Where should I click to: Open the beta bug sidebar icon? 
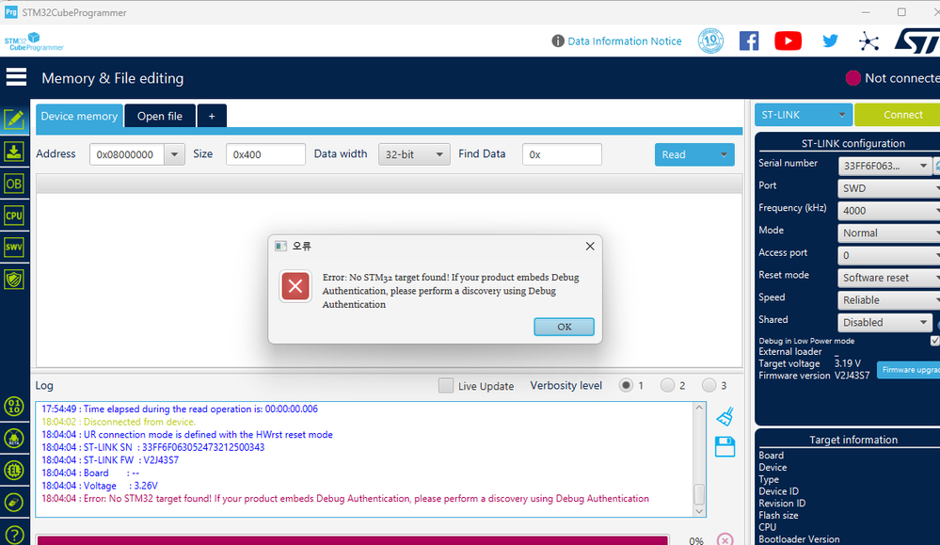coord(14,439)
